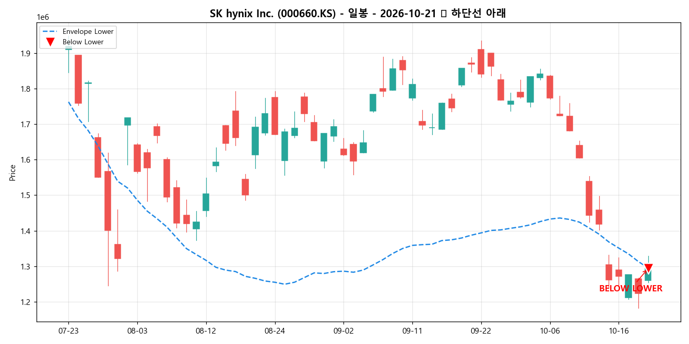
Task: Click the 1.8 y-axis tick label
Action: coord(27,89)
